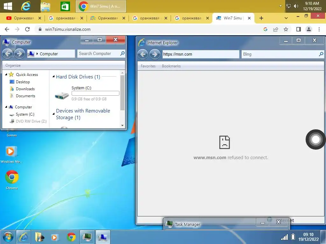Viewport: 326px width, 244px height.
Task: Click the System (C:) capacity bar
Action: point(96,93)
